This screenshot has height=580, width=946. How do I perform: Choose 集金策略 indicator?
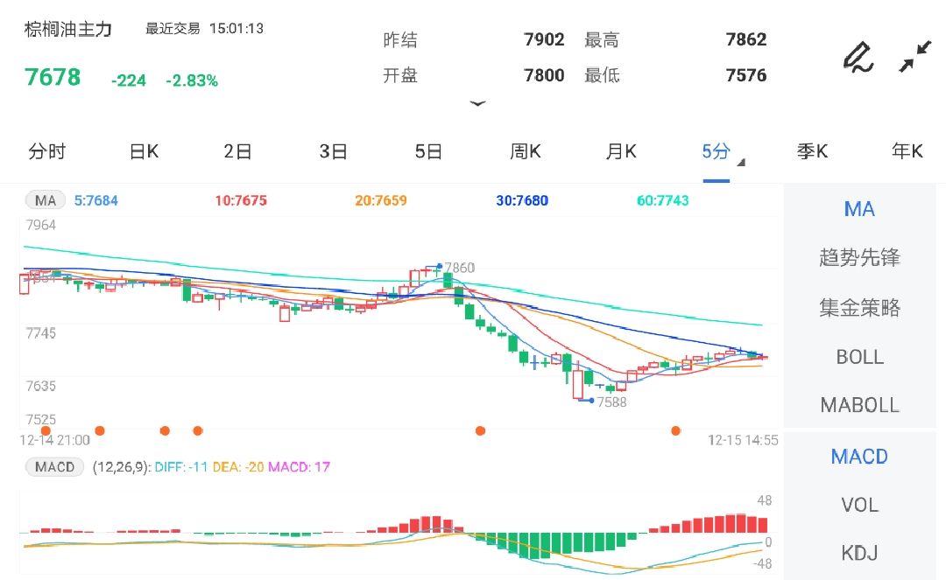point(859,308)
